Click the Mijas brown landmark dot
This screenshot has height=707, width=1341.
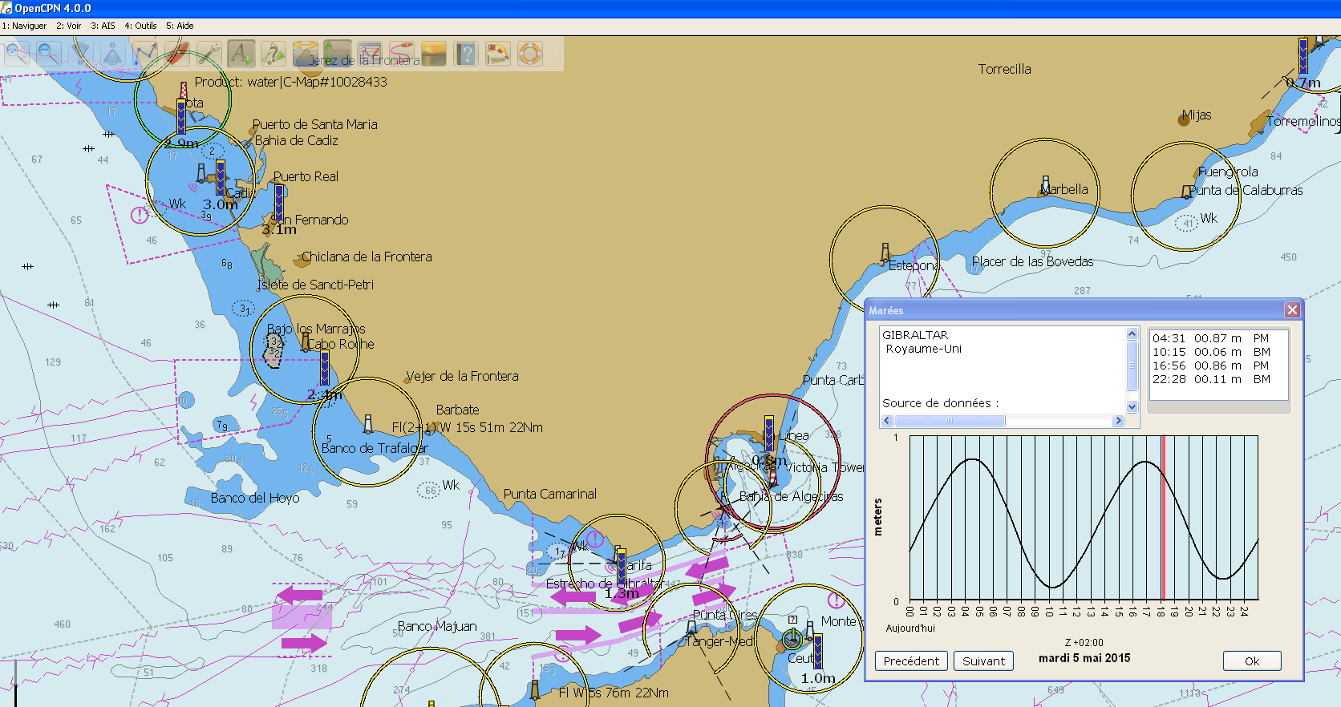pyautogui.click(x=1184, y=120)
